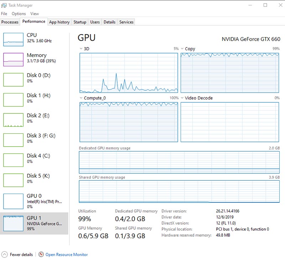Go to the Startup tab

(x=80, y=22)
